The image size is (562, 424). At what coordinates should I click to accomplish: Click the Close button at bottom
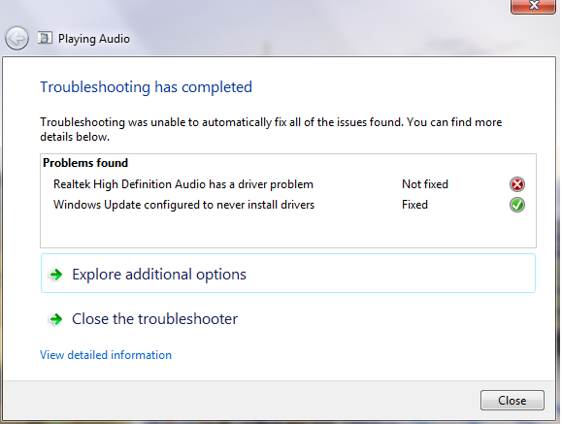[x=512, y=401]
